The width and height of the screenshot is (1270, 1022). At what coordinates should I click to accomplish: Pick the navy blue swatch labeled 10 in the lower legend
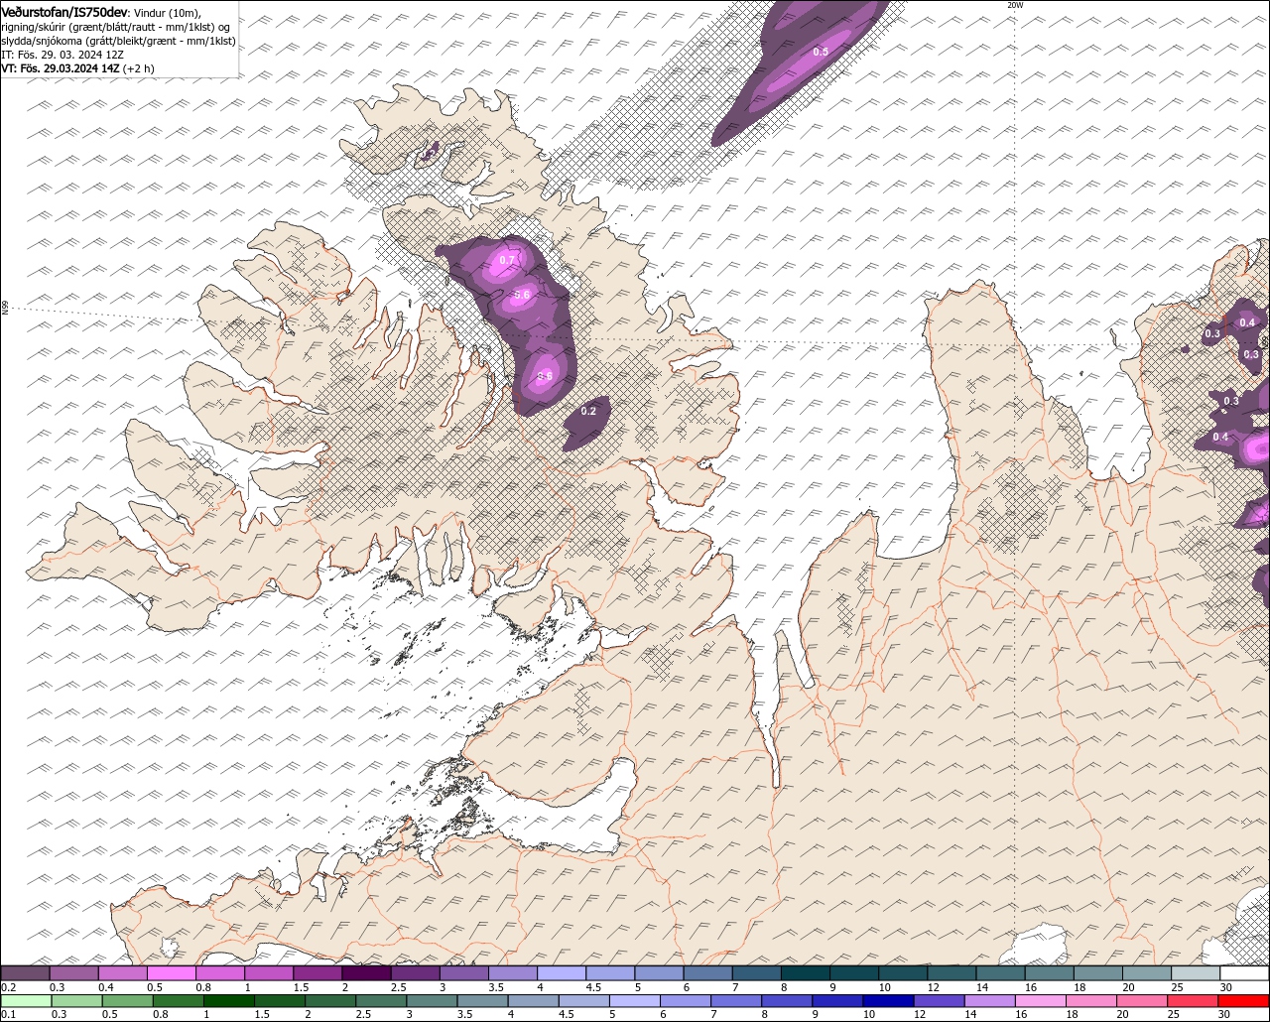point(888,1001)
